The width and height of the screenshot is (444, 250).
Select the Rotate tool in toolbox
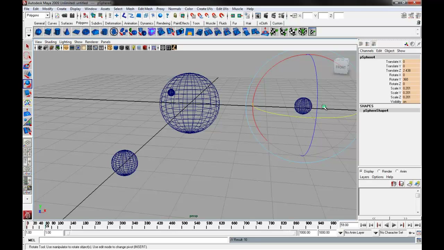tap(27, 84)
